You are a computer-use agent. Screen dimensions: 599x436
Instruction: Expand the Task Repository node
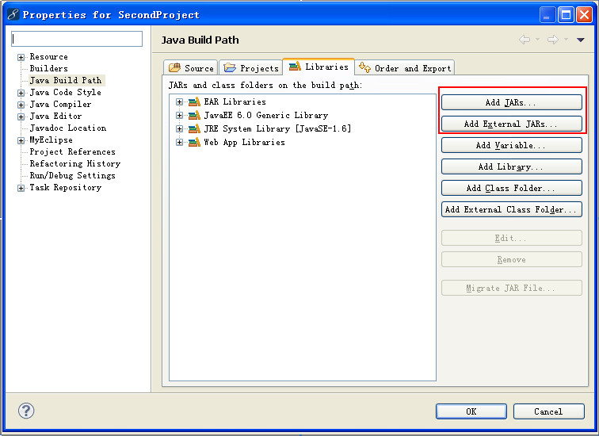coord(21,188)
